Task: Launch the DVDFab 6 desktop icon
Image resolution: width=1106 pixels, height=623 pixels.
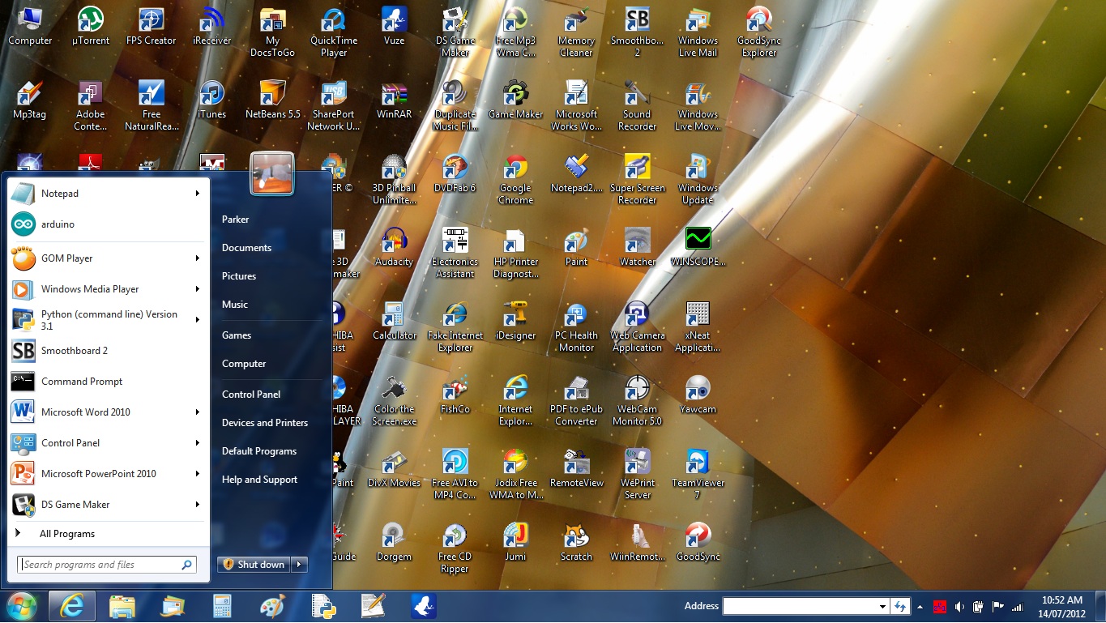Action: pyautogui.click(x=455, y=173)
